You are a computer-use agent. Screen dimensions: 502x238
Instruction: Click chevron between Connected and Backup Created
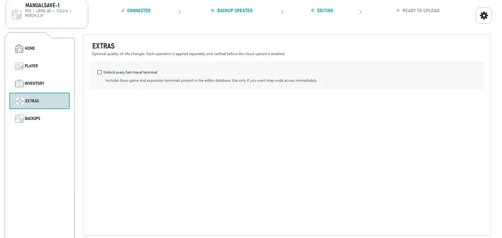[x=179, y=12]
